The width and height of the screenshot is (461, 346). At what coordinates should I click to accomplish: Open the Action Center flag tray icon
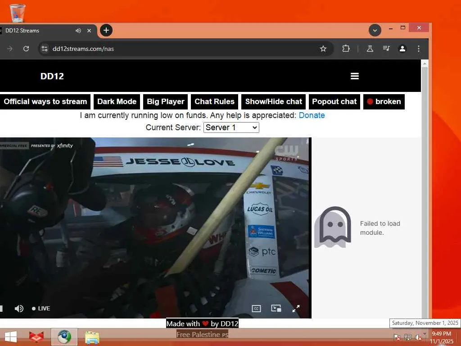397,337
